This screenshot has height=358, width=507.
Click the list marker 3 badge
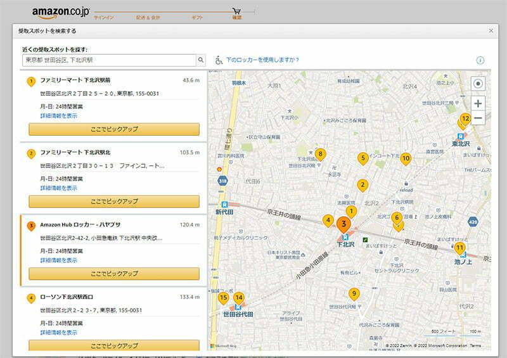(x=31, y=226)
